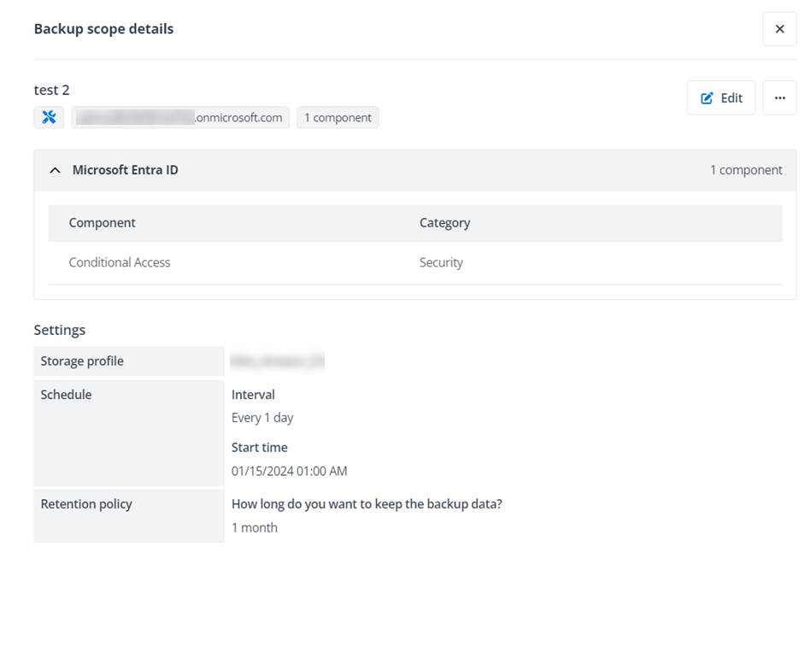Click the Category column header
The width and height of the screenshot is (805, 652).
pos(444,222)
